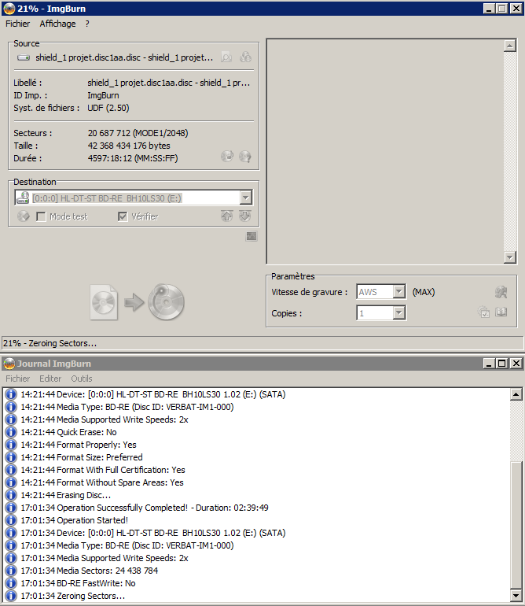Click the load tray down-arrow icon
The height and width of the screenshot is (606, 525).
245,216
